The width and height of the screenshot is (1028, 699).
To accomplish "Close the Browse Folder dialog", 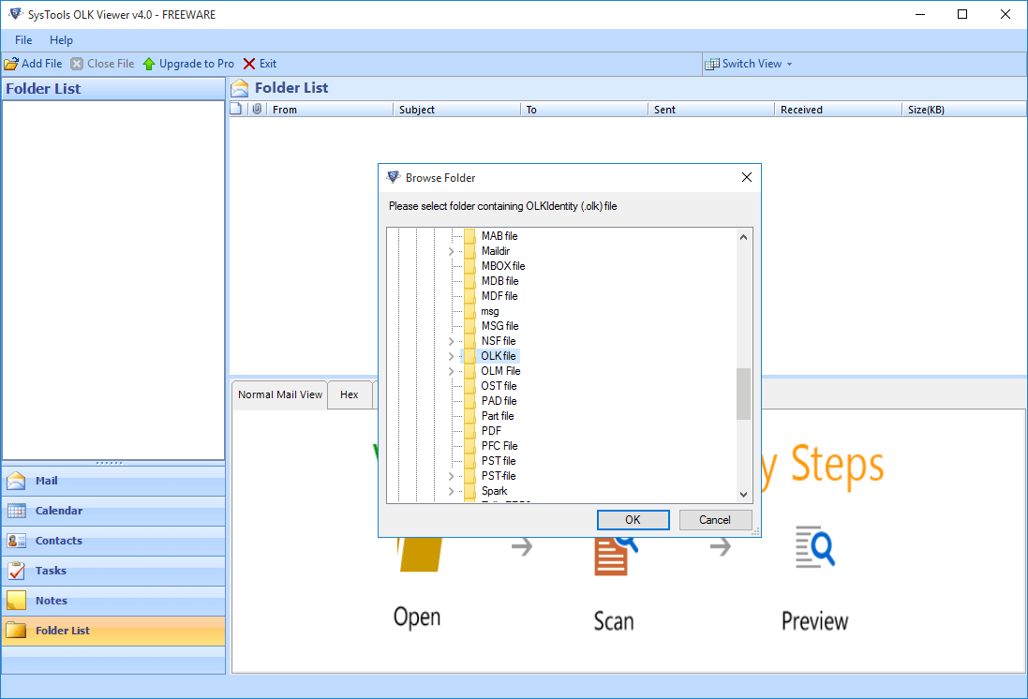I will pos(746,177).
